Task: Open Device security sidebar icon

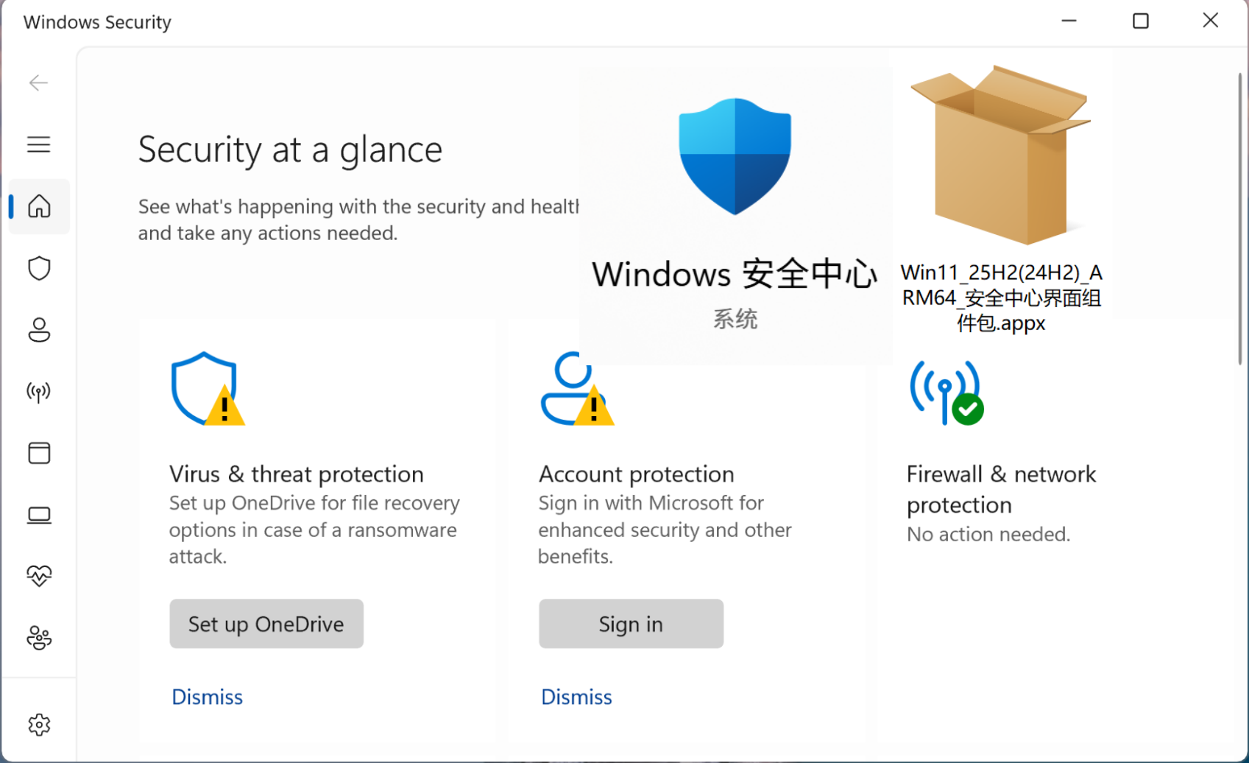Action: pyautogui.click(x=39, y=515)
